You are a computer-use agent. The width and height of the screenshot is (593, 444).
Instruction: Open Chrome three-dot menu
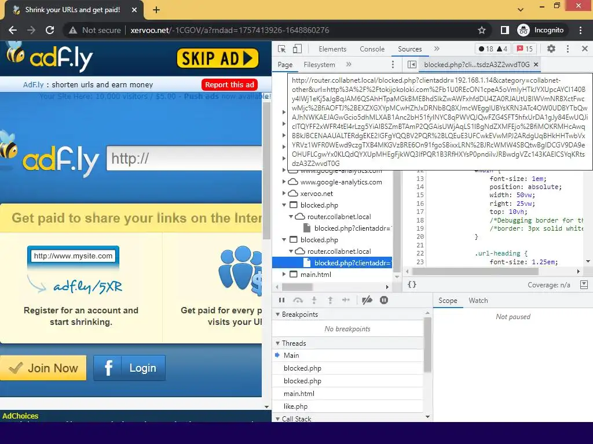(x=580, y=30)
